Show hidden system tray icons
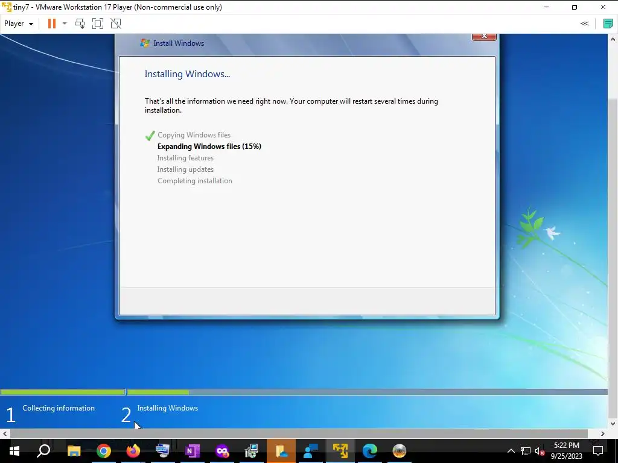 [x=511, y=451]
